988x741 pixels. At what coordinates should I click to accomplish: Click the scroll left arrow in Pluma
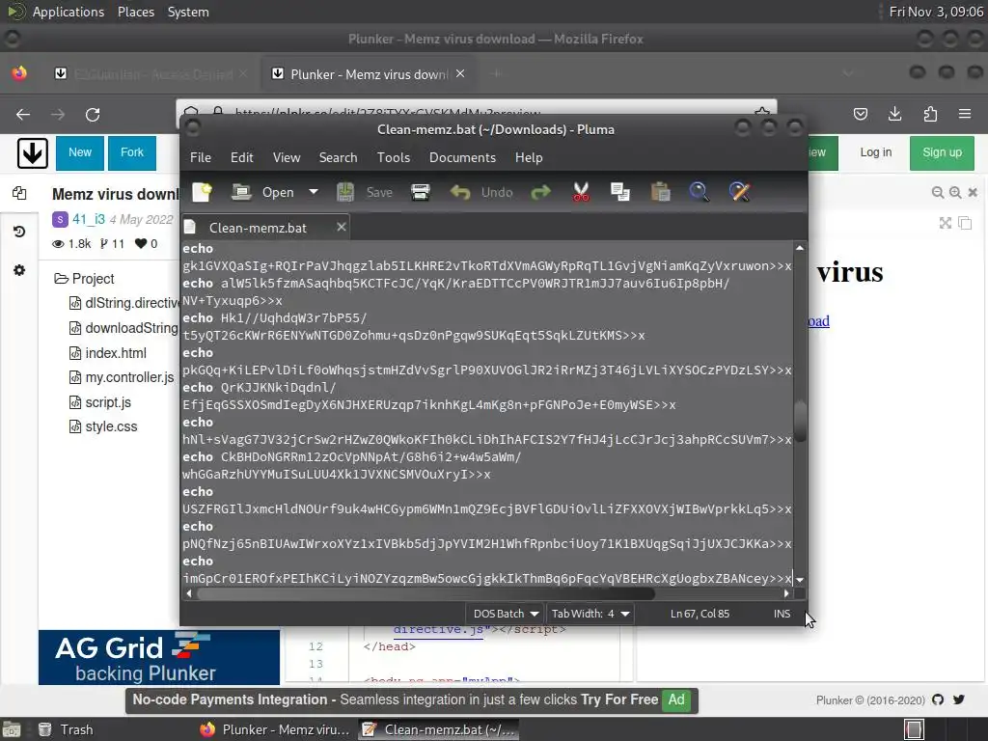189,593
